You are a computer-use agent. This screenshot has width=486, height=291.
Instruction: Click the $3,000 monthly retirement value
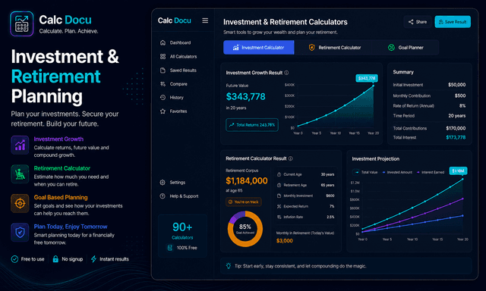coord(285,240)
